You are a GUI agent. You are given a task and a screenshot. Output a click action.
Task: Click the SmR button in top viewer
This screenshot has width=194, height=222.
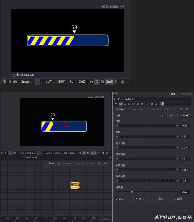point(109,82)
